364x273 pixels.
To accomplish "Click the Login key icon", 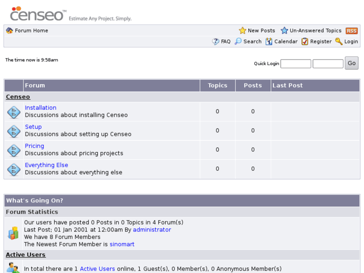I will tap(339, 42).
